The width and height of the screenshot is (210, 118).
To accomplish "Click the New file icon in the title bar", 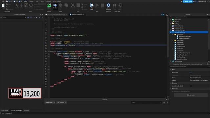I will click(7, 1).
